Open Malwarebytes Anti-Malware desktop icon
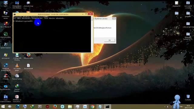 click(x=17, y=5)
